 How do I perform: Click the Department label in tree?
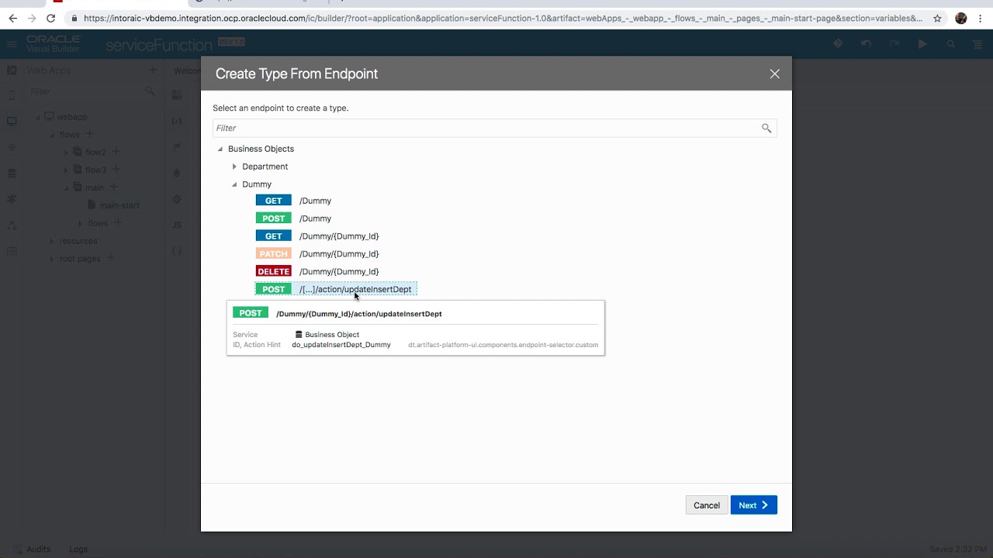click(x=265, y=167)
